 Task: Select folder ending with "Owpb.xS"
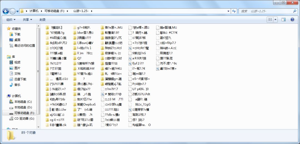click(x=84, y=104)
